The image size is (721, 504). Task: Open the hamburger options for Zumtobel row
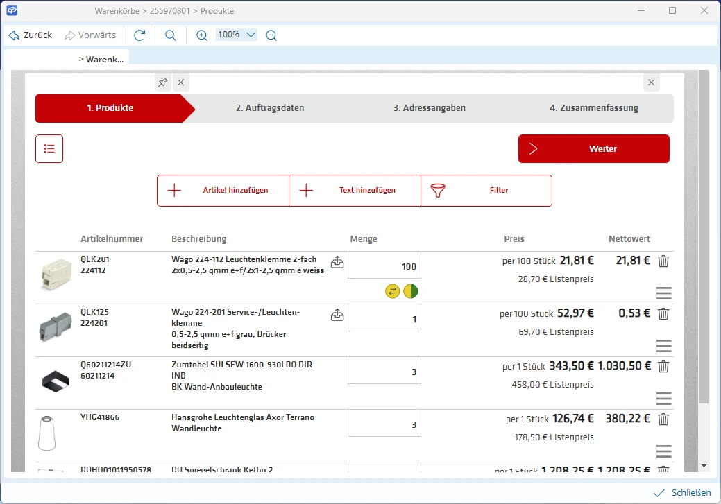663,398
